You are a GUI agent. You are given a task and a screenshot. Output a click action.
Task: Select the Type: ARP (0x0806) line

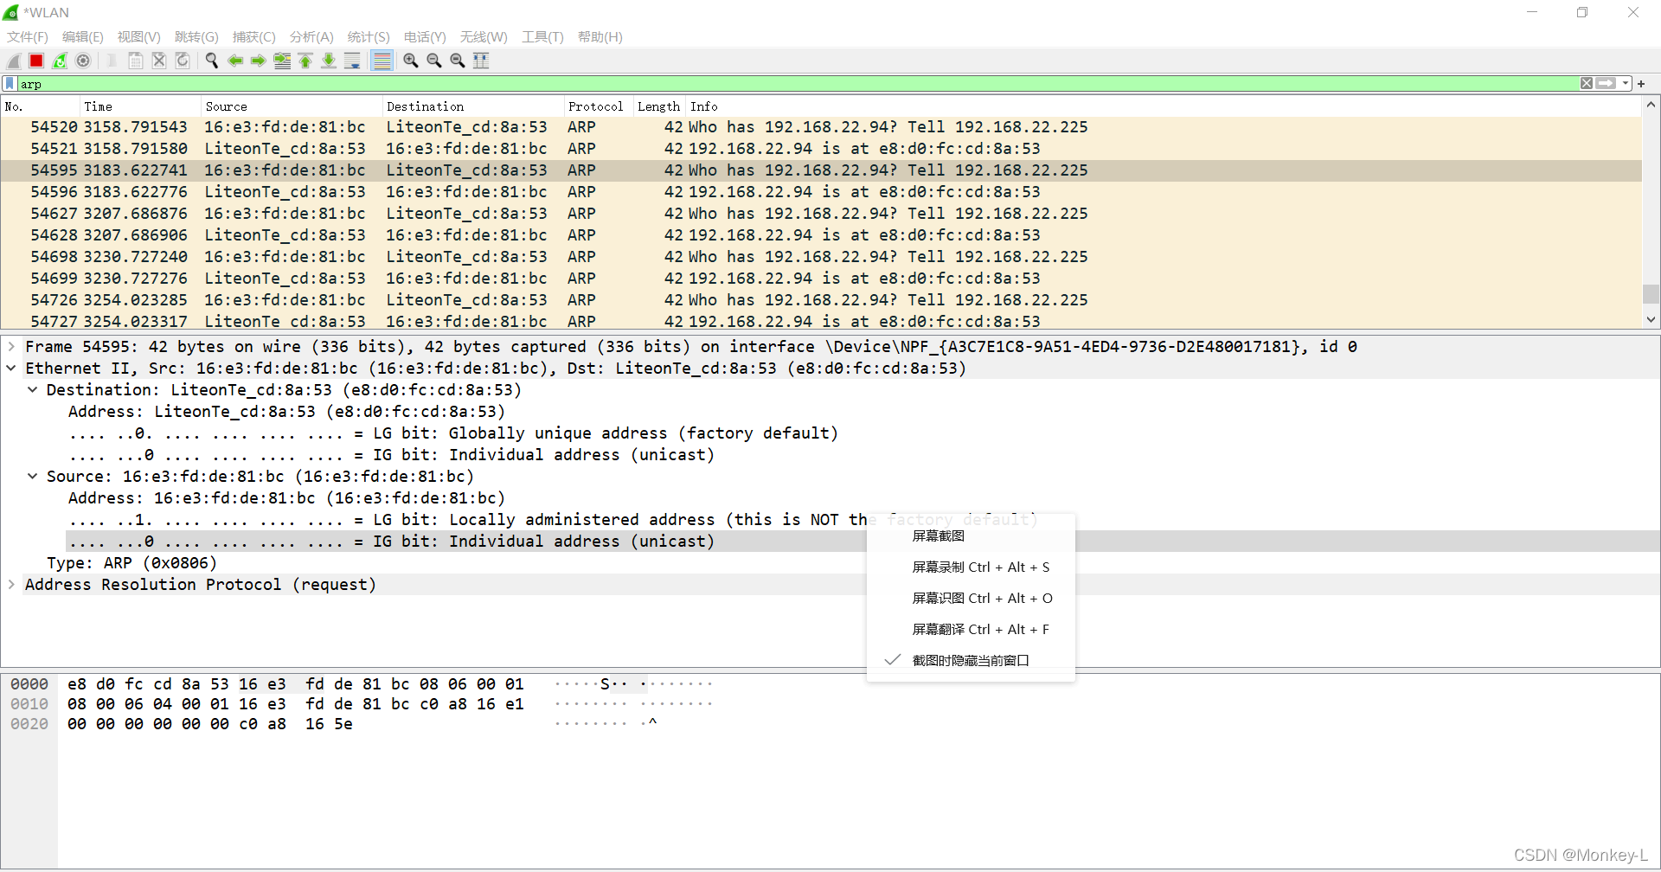point(131,563)
